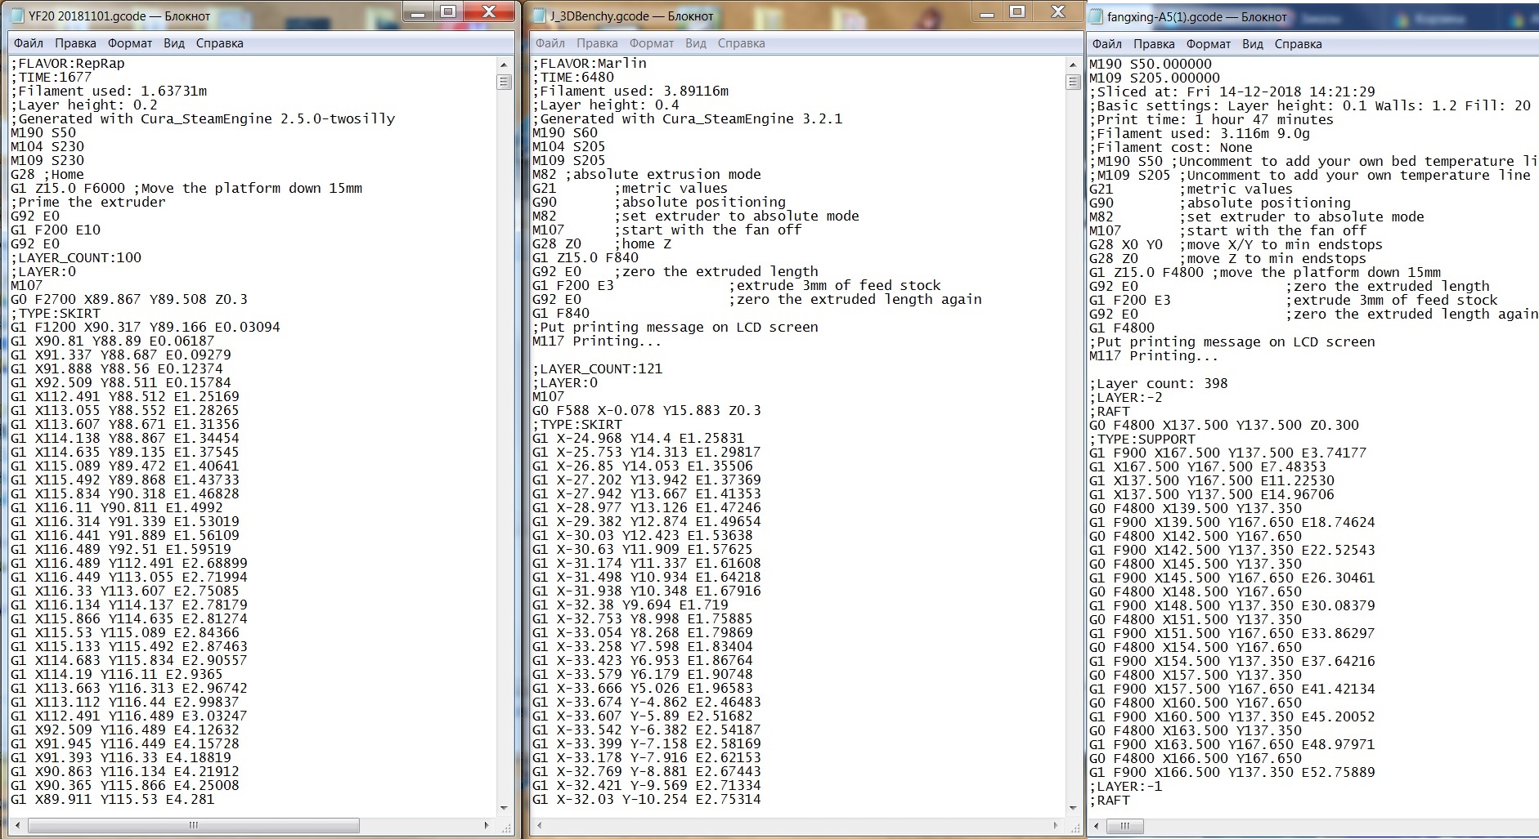The image size is (1539, 839).
Task: Click the horizontal scrollbar thumb in YF20 window
Action: tap(192, 826)
